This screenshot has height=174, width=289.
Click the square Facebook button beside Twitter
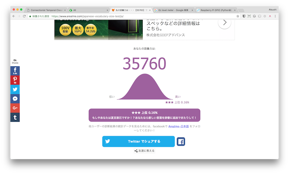pos(181,142)
